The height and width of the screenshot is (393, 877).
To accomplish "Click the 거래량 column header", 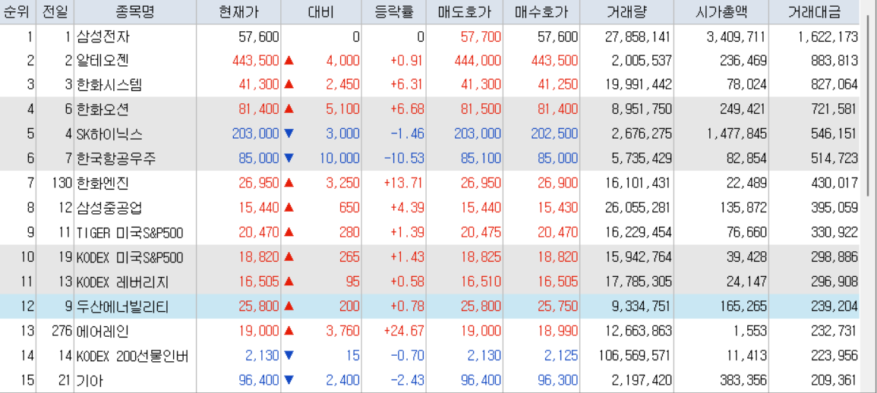I will pyautogui.click(x=627, y=12).
